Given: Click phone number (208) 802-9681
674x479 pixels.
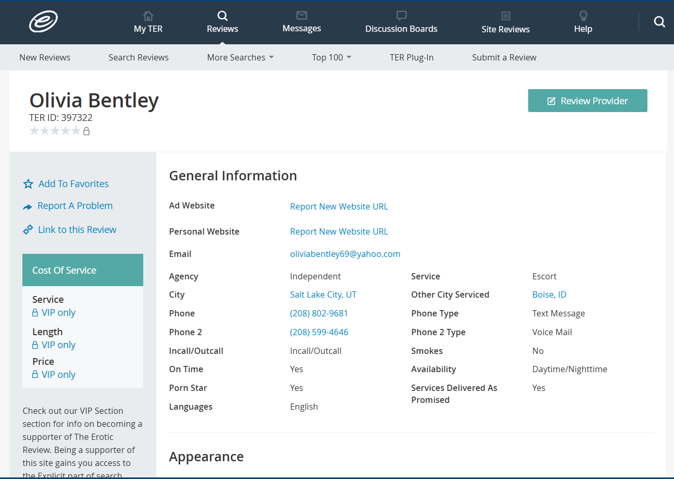Looking at the screenshot, I should click(319, 313).
